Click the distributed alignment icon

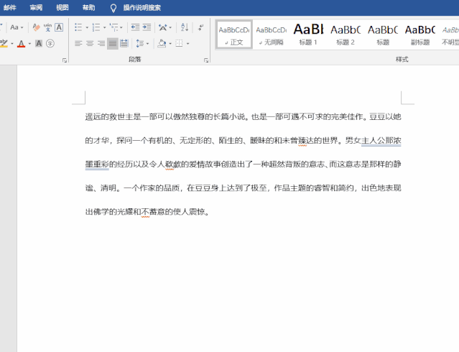124,43
